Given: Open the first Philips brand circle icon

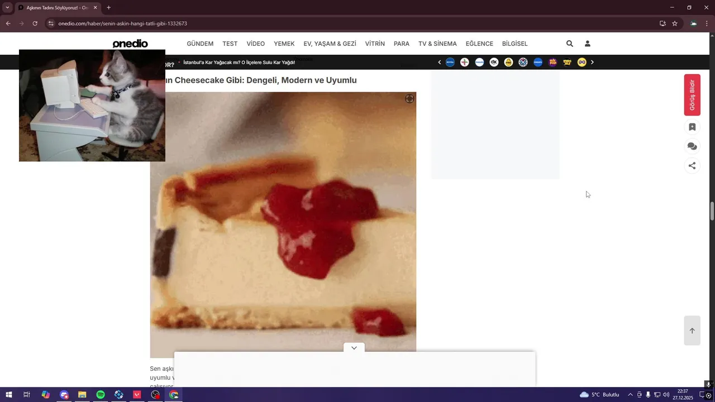Looking at the screenshot, I should click(479, 62).
